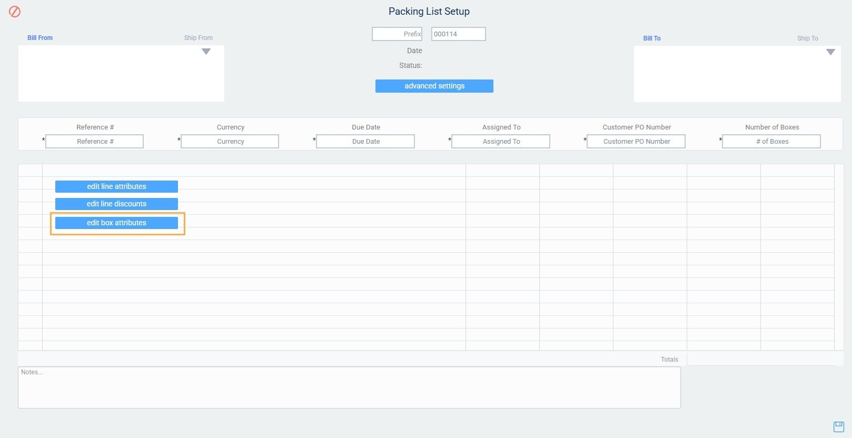This screenshot has height=438, width=852.
Task: Expand the Bill To address dropdown arrow
Action: pos(830,52)
